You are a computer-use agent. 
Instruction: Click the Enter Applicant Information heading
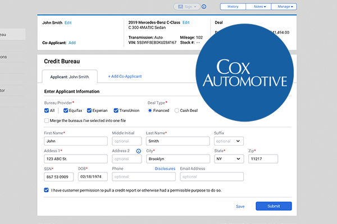[72, 91]
